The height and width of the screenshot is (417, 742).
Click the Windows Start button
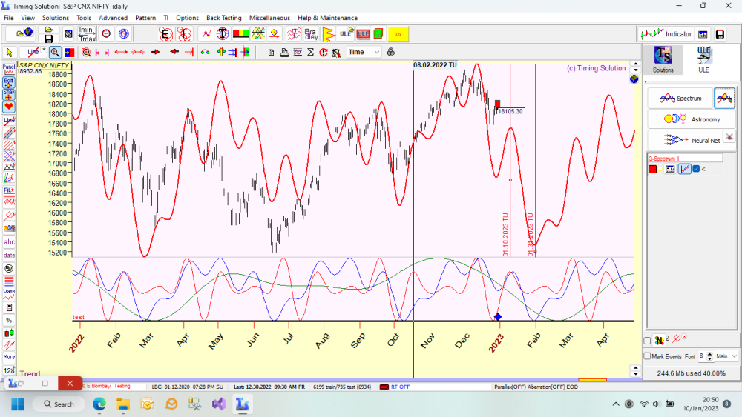[18, 404]
